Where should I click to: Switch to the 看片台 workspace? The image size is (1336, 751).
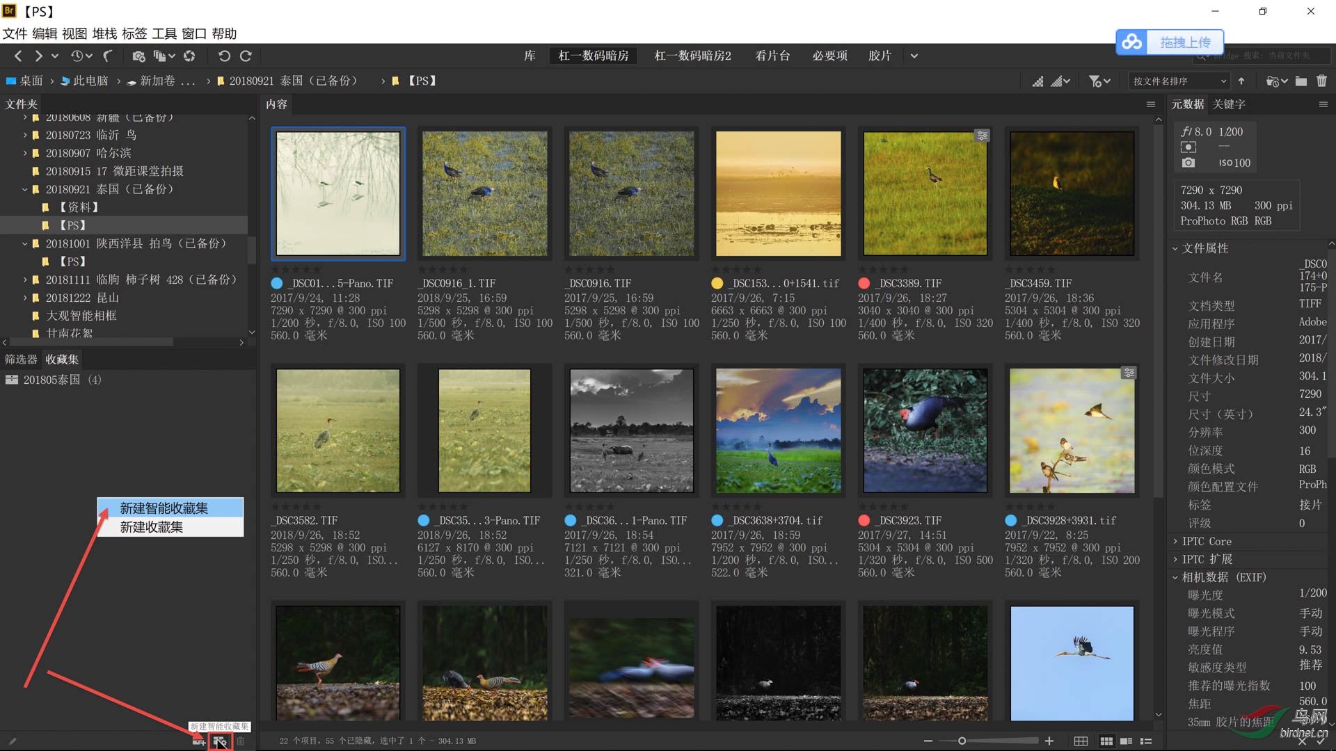pos(772,56)
